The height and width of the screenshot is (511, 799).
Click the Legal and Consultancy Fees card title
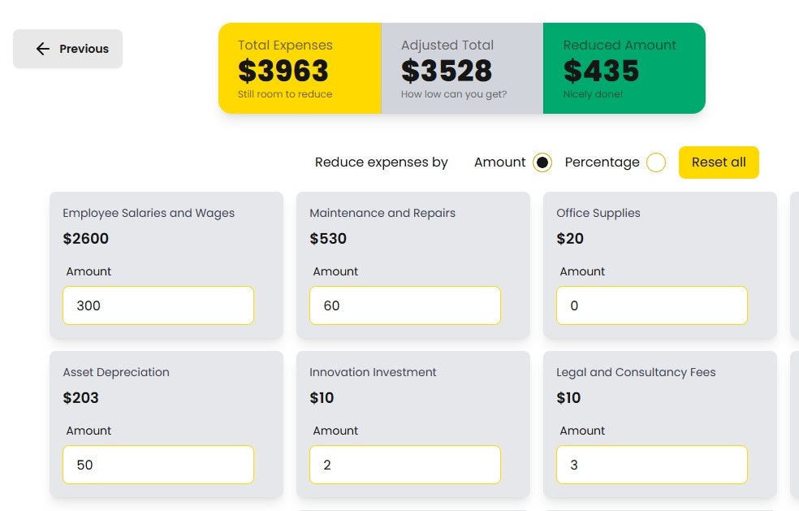coord(636,372)
